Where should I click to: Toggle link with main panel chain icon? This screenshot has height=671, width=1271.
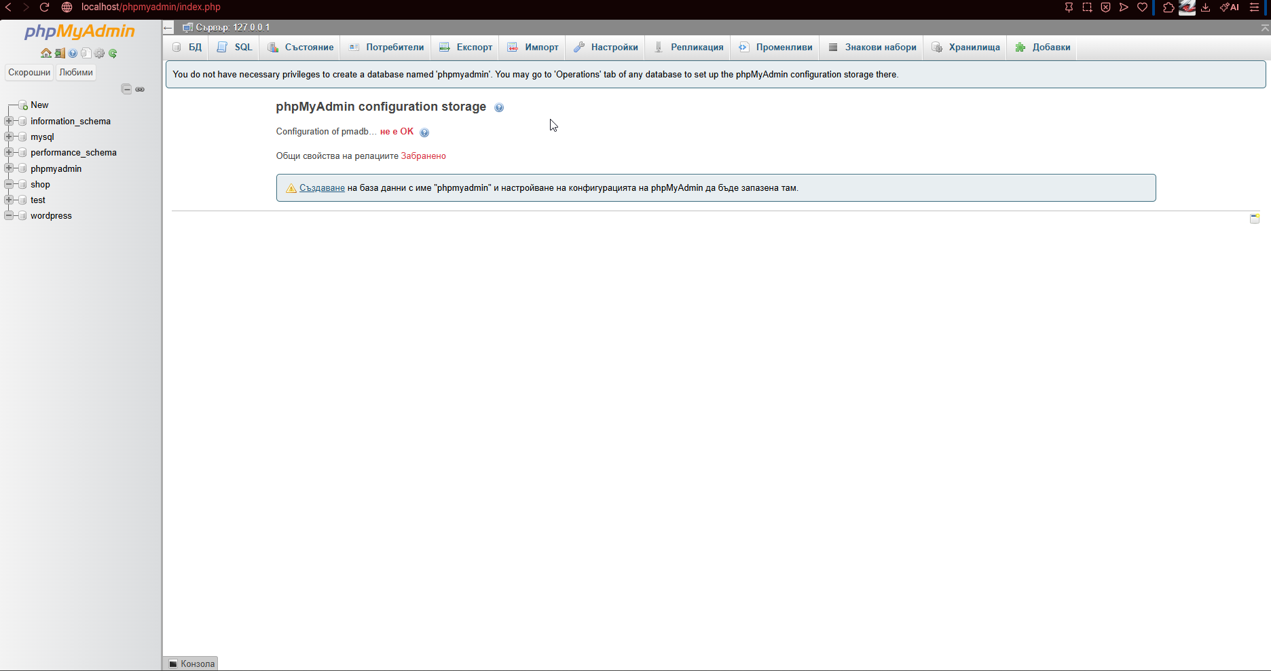pyautogui.click(x=140, y=89)
